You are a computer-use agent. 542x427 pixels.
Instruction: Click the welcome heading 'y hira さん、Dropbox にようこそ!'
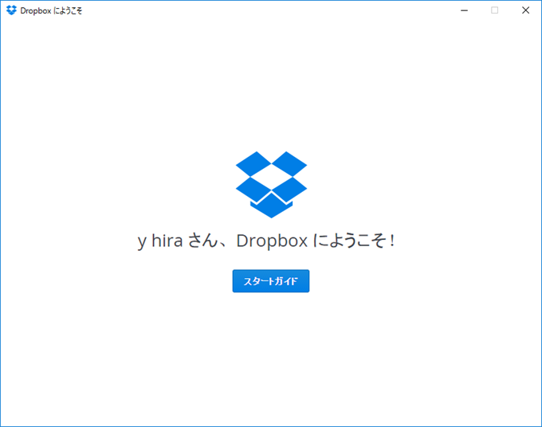[266, 241]
